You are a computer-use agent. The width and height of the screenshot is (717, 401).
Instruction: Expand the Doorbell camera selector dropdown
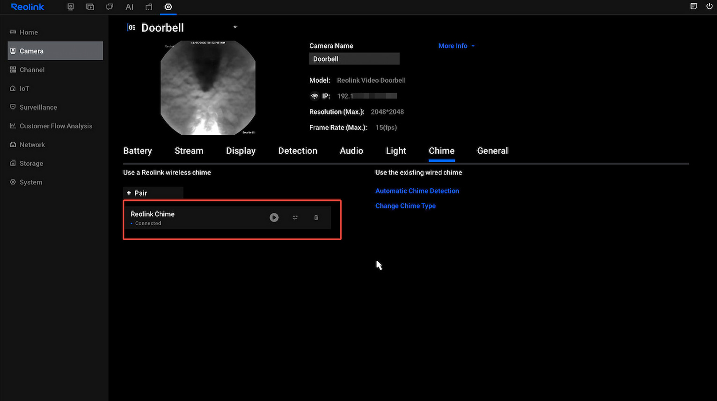[x=235, y=27]
